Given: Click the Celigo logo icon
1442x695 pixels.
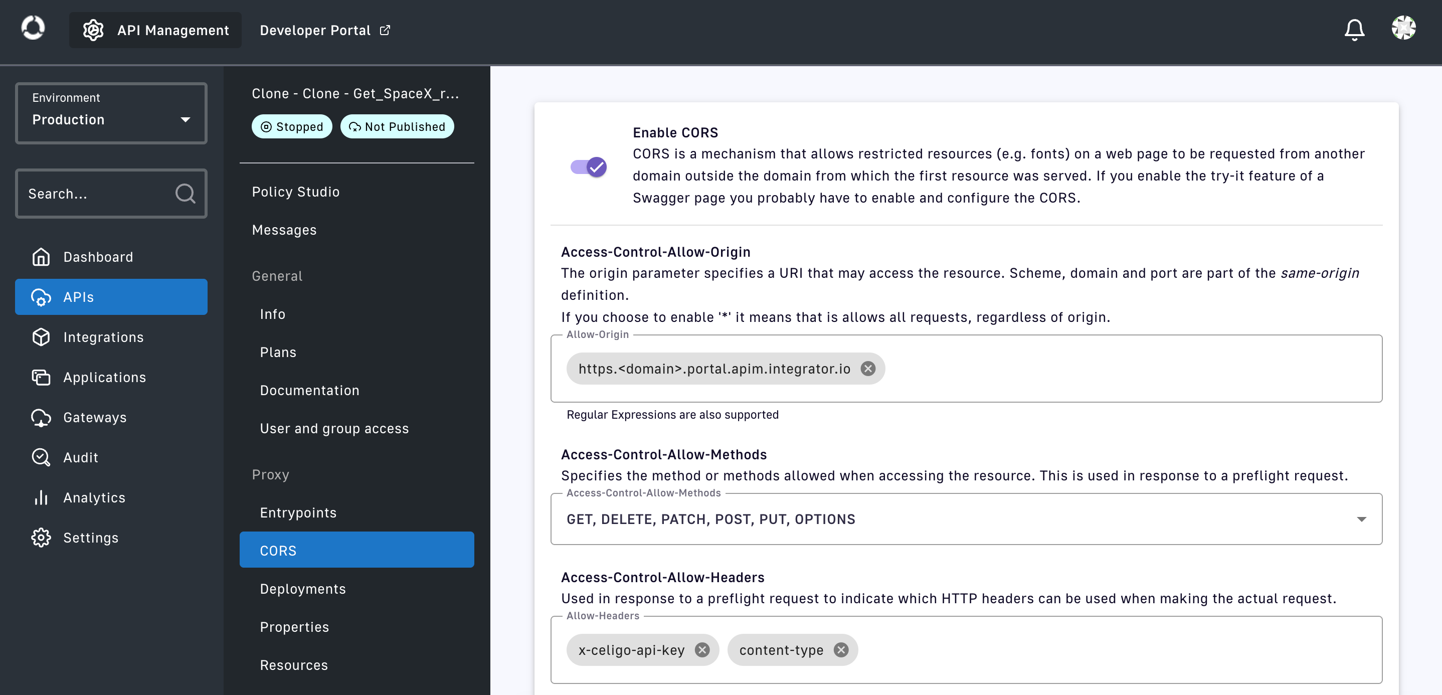Looking at the screenshot, I should click(x=33, y=28).
